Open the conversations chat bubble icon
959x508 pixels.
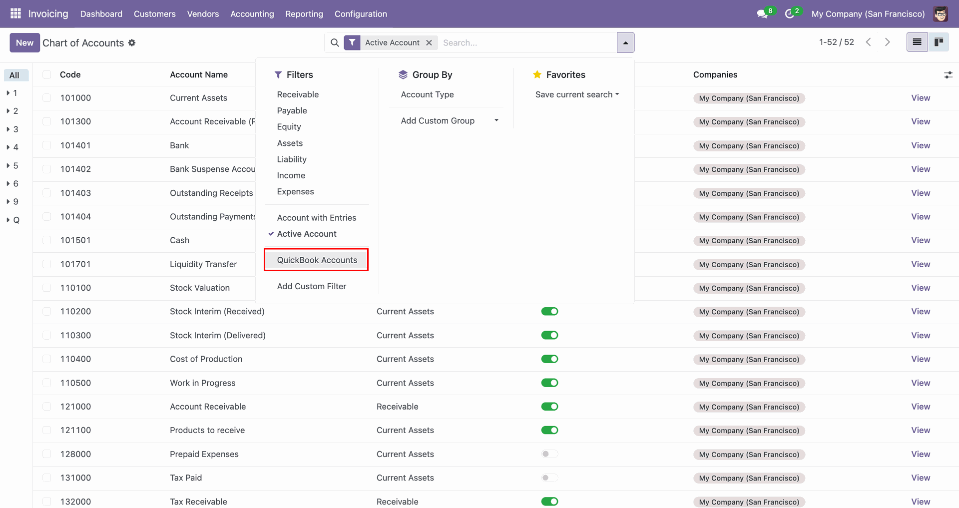tap(762, 14)
